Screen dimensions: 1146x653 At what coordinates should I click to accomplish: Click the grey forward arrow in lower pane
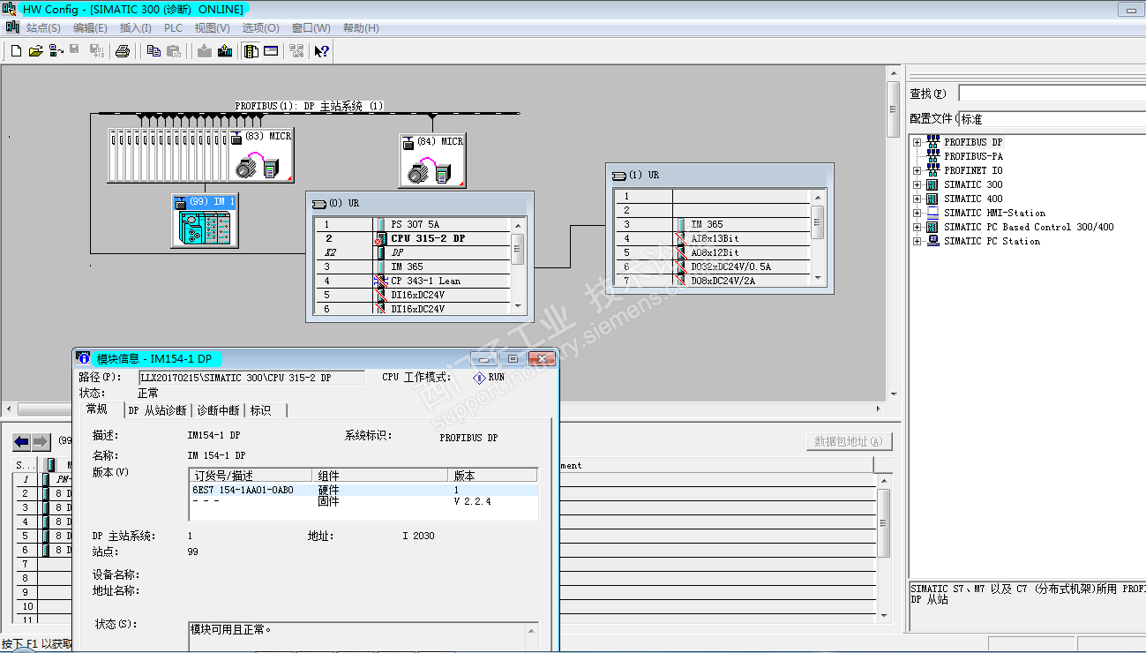tap(41, 442)
